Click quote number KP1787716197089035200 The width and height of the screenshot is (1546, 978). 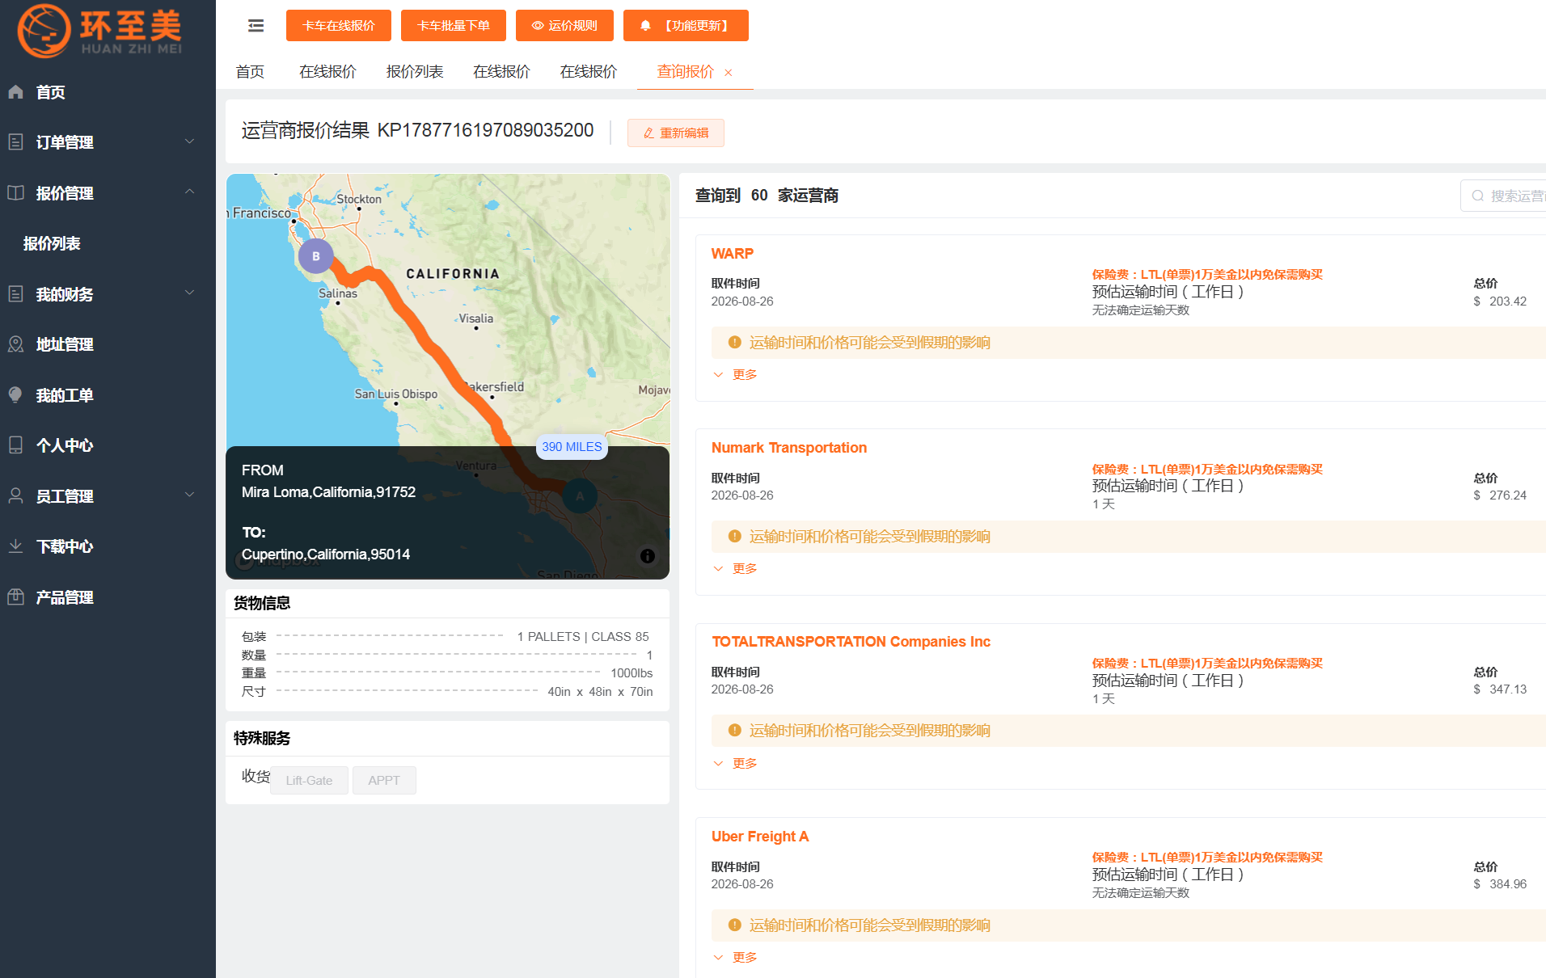486,131
